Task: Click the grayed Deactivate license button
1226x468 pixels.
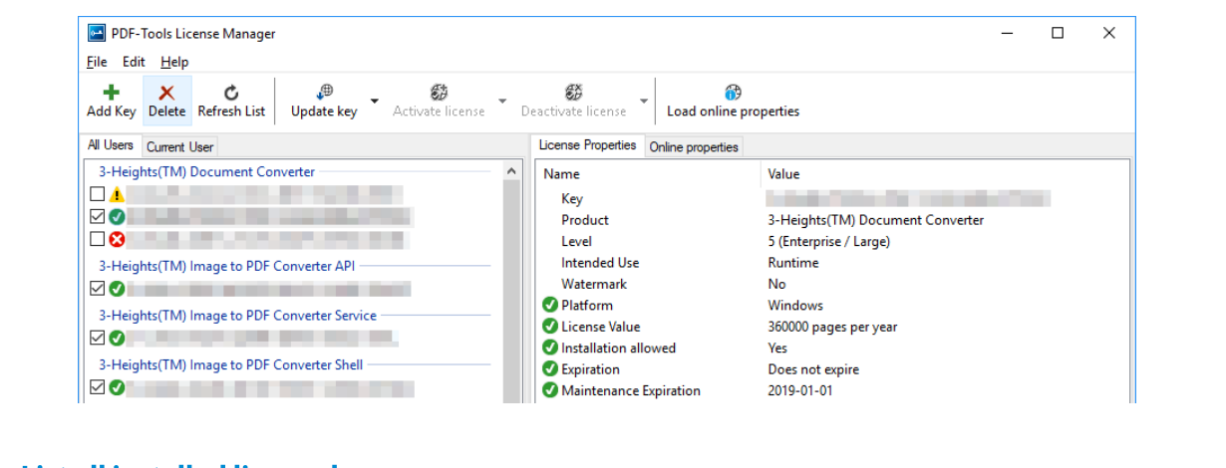Action: (x=573, y=101)
